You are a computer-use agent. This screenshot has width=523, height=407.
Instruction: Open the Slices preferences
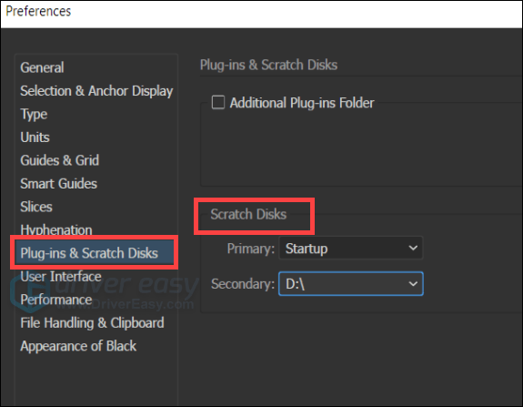coord(36,207)
